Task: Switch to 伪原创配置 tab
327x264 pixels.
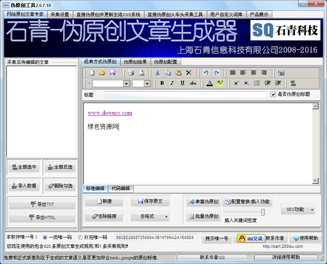Action: [165, 62]
